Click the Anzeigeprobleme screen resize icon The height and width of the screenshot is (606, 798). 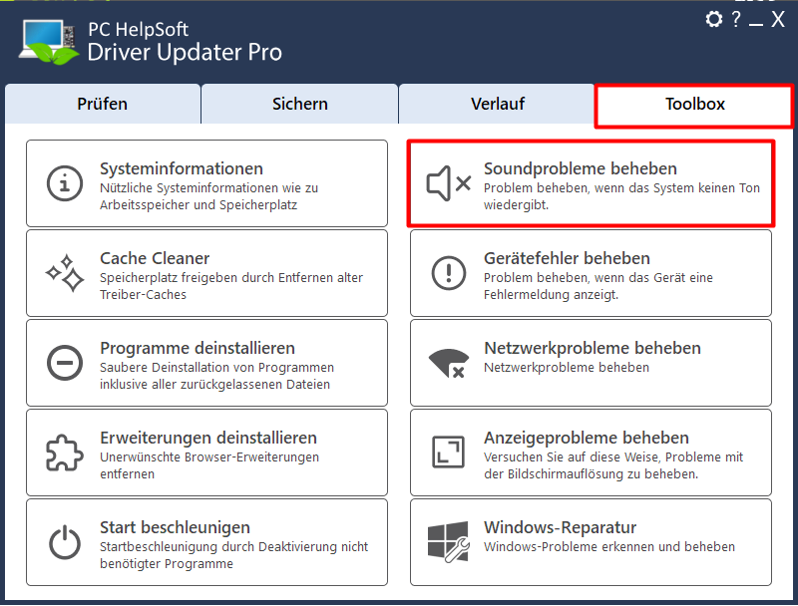click(x=448, y=452)
